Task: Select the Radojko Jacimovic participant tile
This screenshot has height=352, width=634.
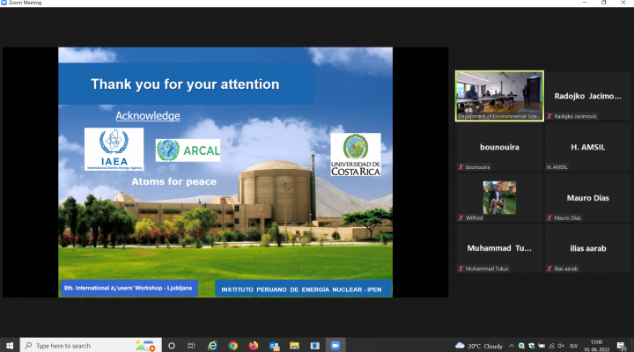Action: [587, 96]
